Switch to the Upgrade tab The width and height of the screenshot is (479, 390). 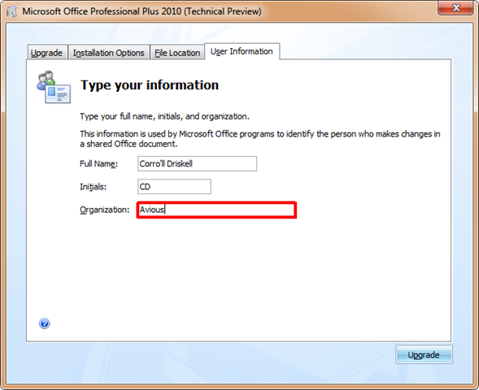46,53
